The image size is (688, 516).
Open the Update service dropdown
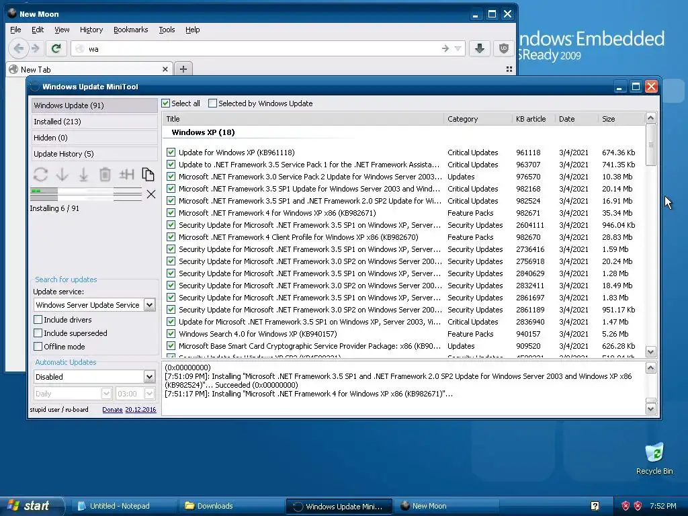149,305
